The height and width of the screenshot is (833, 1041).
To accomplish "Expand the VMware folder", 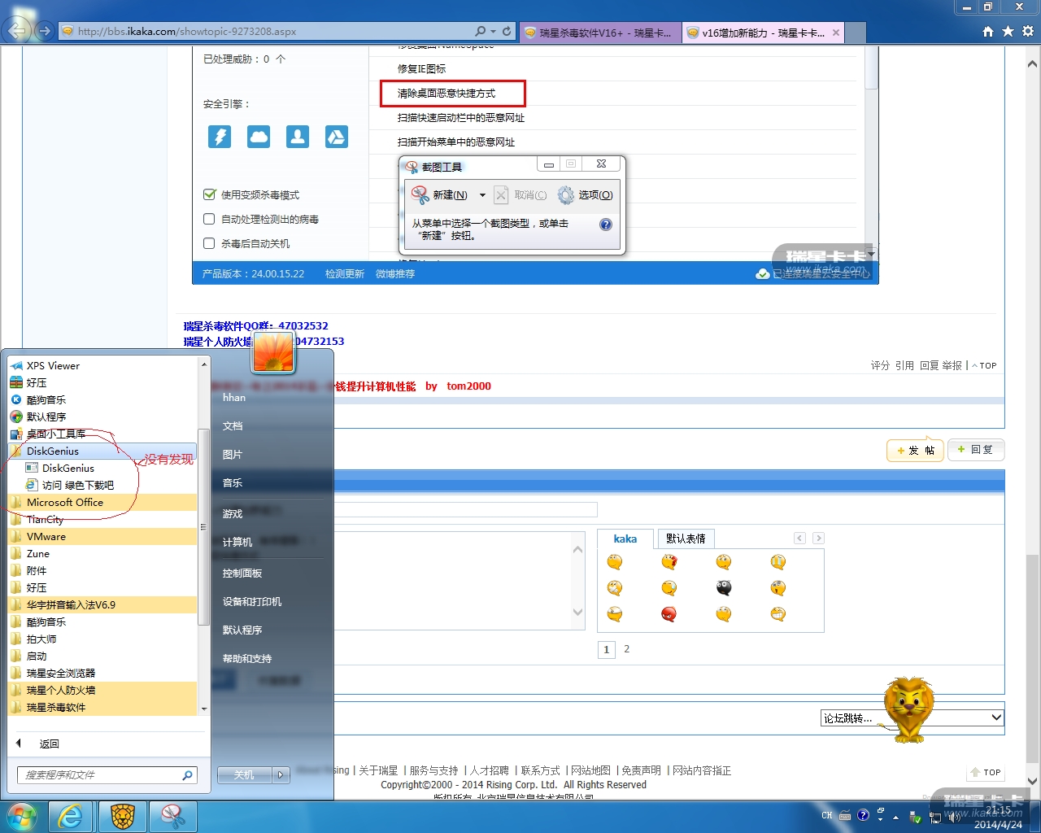I will click(x=102, y=536).
